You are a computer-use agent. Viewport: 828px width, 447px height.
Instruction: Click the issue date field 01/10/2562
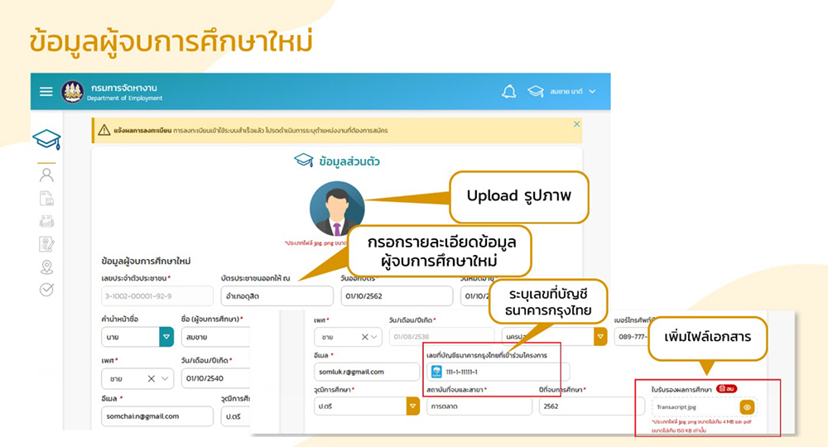397,296
